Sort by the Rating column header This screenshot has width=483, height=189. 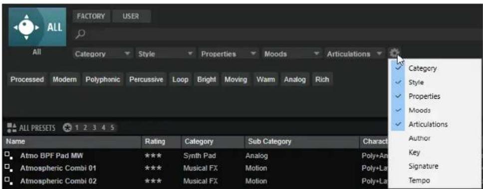[161, 142]
